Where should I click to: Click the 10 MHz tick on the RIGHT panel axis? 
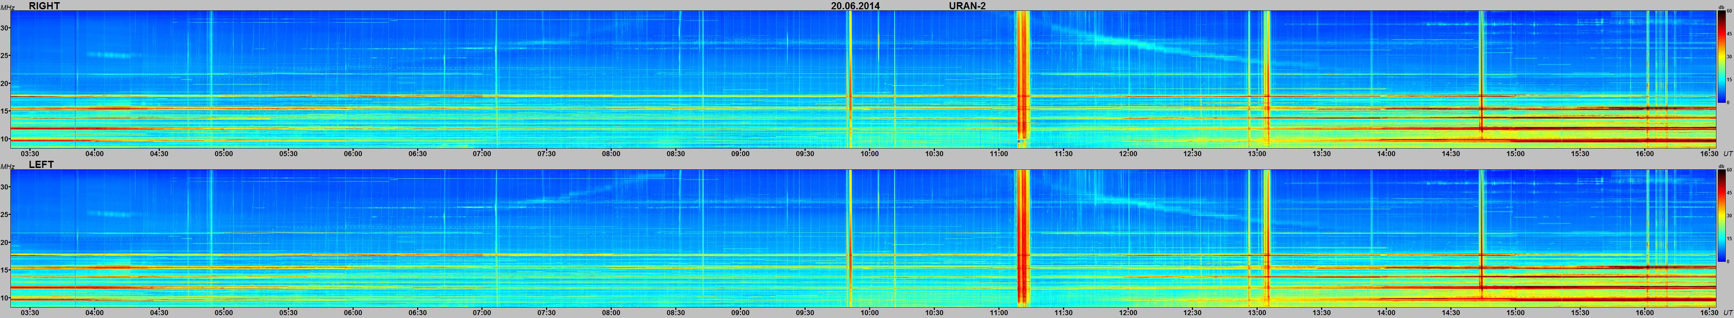(x=5, y=139)
